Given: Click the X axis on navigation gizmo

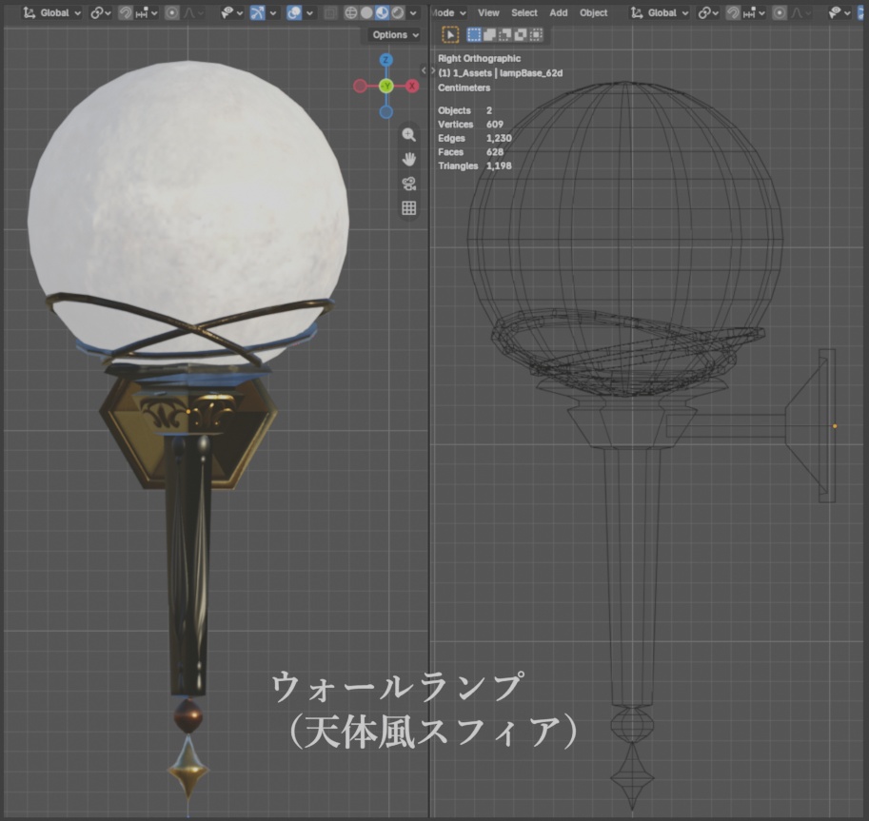Looking at the screenshot, I should [412, 86].
